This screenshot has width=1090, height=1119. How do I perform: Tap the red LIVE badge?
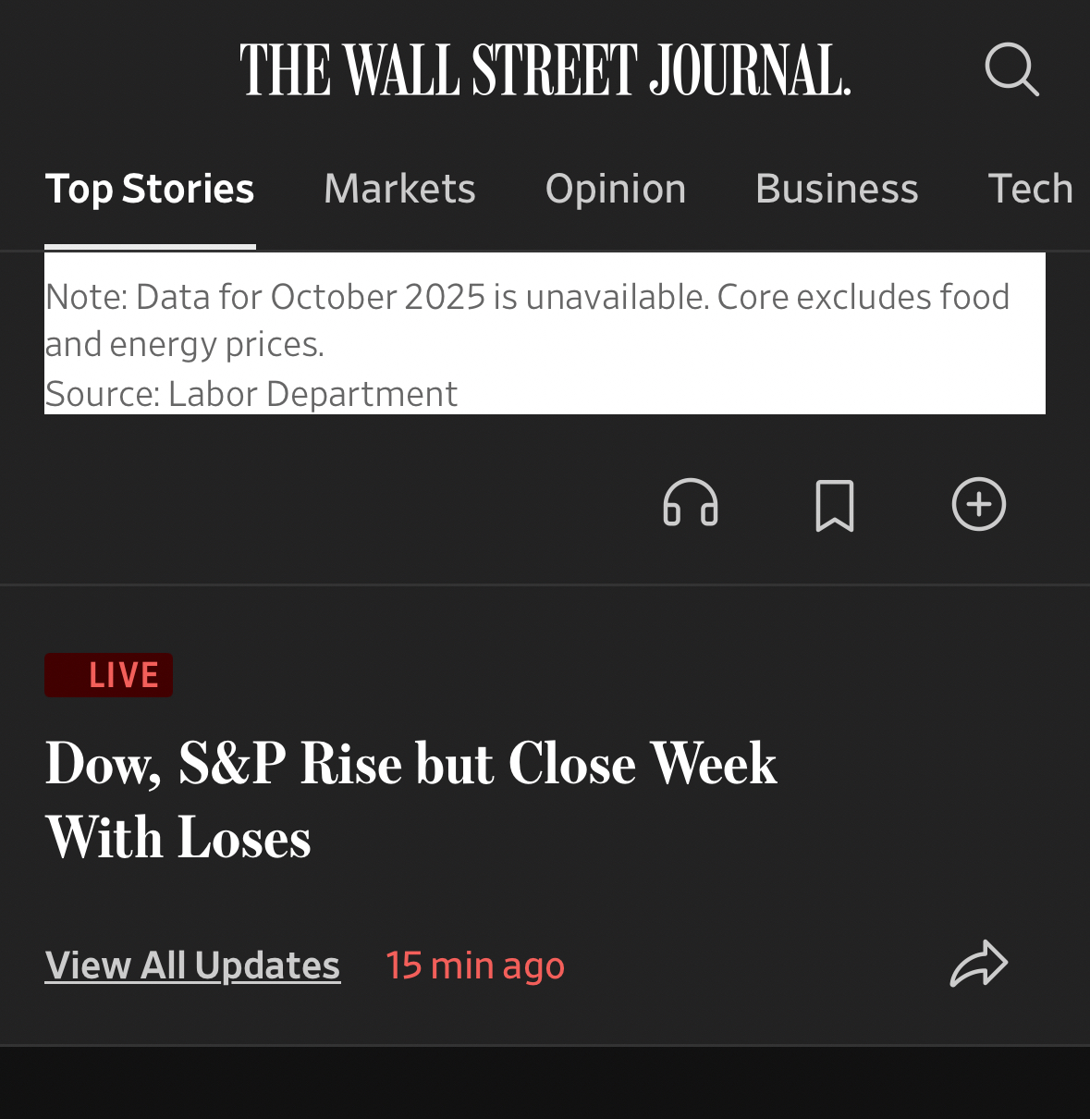(x=109, y=675)
